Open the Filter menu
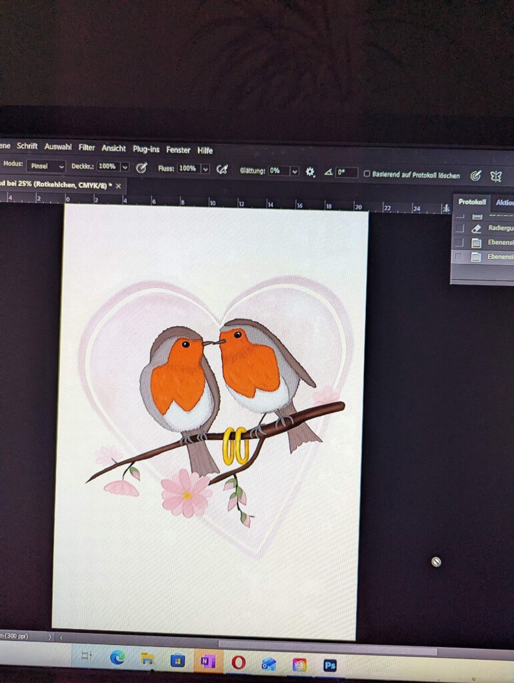 (x=87, y=147)
